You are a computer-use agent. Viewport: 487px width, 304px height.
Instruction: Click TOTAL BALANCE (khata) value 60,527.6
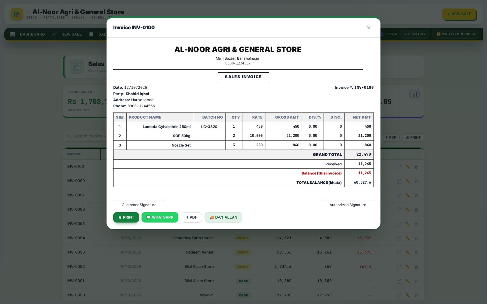(363, 182)
